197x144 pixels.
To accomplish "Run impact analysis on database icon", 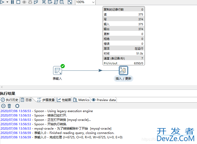I will tap(50, 2).
